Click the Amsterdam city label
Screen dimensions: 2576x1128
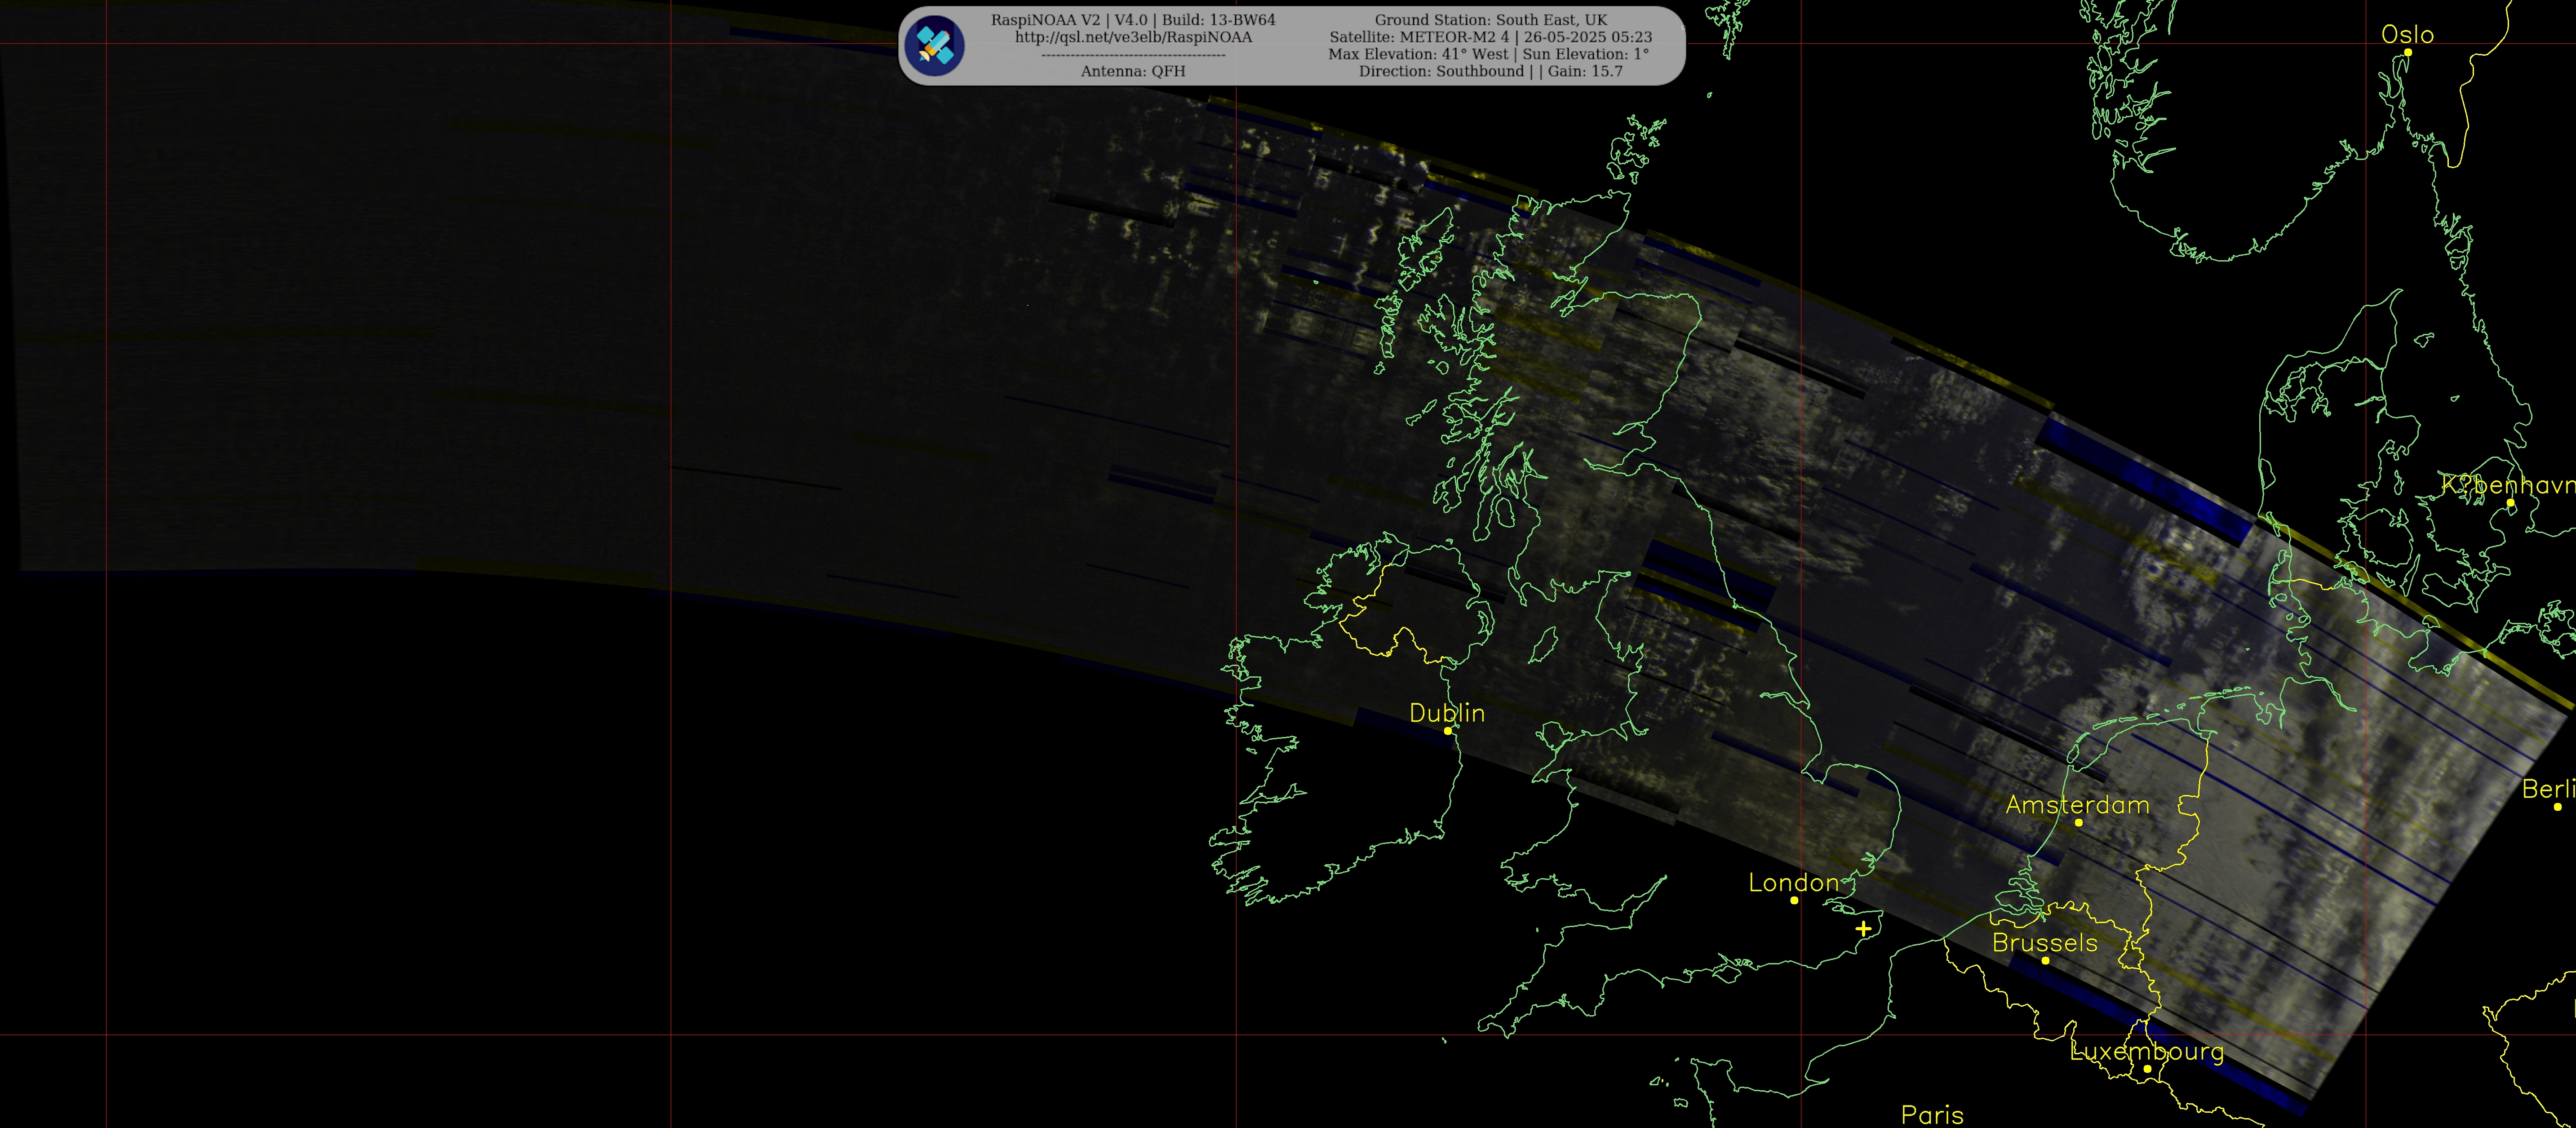pyautogui.click(x=2078, y=805)
